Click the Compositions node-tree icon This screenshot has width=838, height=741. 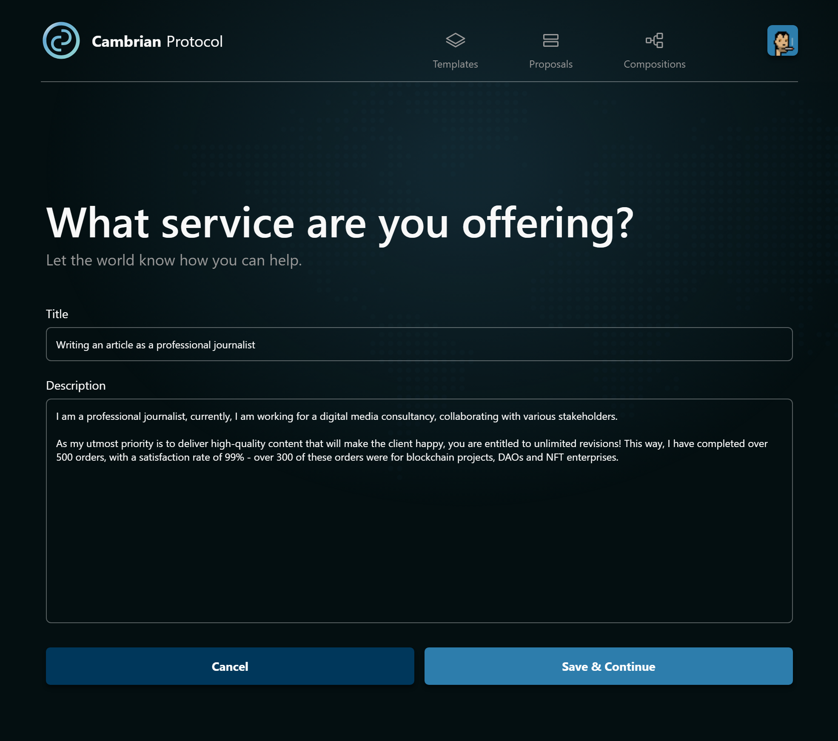[x=654, y=40]
